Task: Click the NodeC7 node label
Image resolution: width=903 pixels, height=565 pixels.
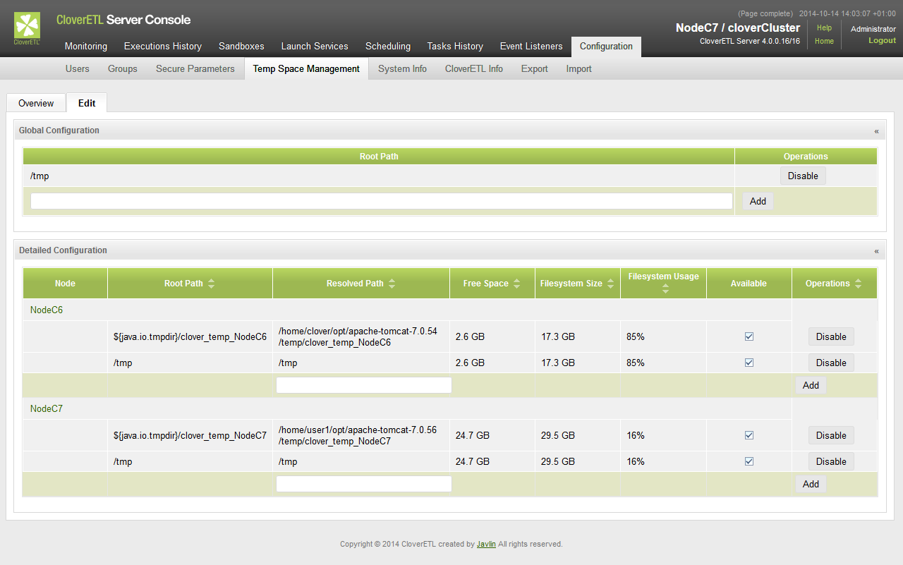Action: [x=47, y=408]
